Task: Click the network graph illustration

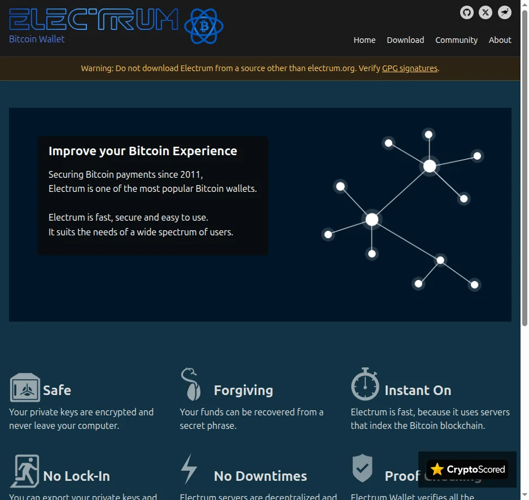Action: [x=402, y=209]
